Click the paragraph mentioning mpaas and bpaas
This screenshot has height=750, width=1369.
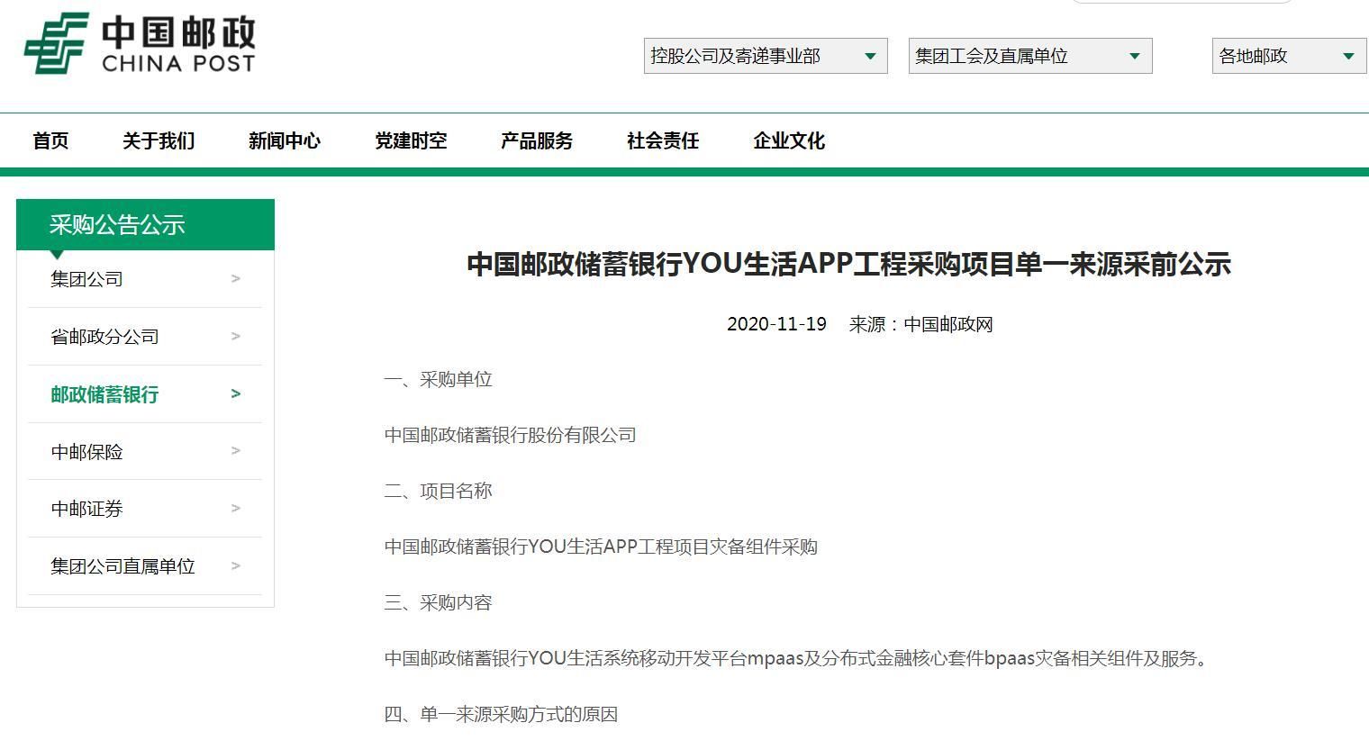[x=795, y=658]
